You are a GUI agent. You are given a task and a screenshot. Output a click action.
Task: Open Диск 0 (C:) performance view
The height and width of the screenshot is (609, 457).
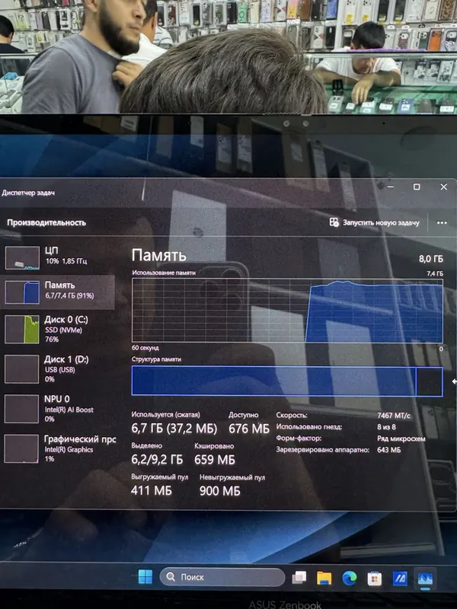(59, 329)
